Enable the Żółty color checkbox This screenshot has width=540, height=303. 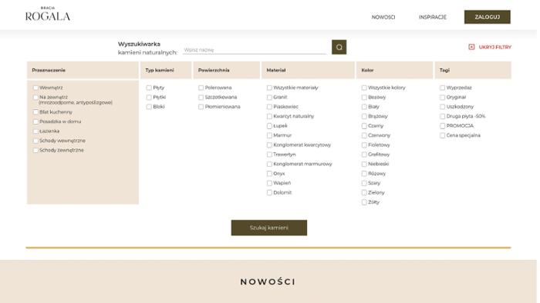point(364,202)
